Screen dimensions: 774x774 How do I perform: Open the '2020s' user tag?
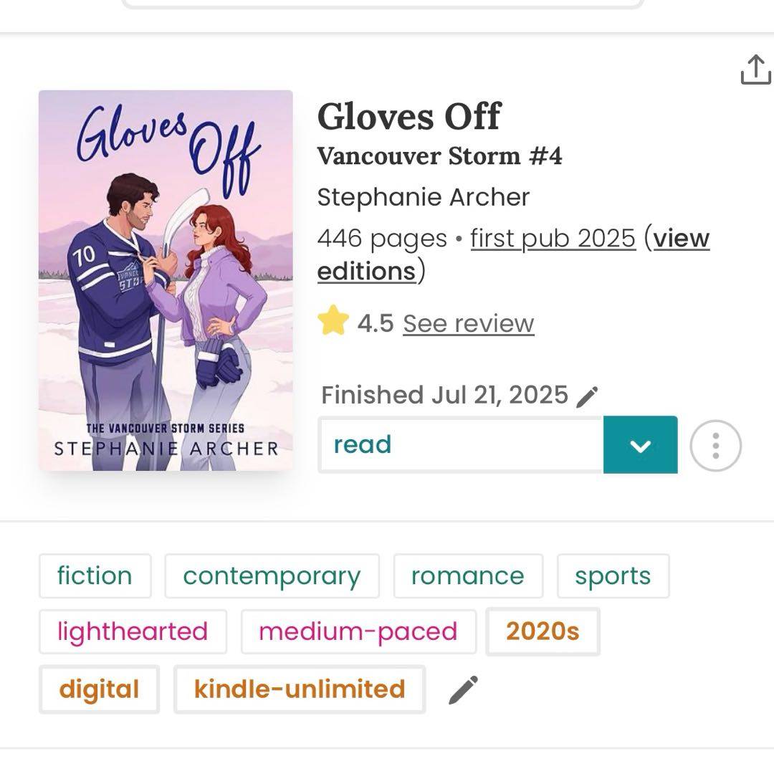coord(543,631)
